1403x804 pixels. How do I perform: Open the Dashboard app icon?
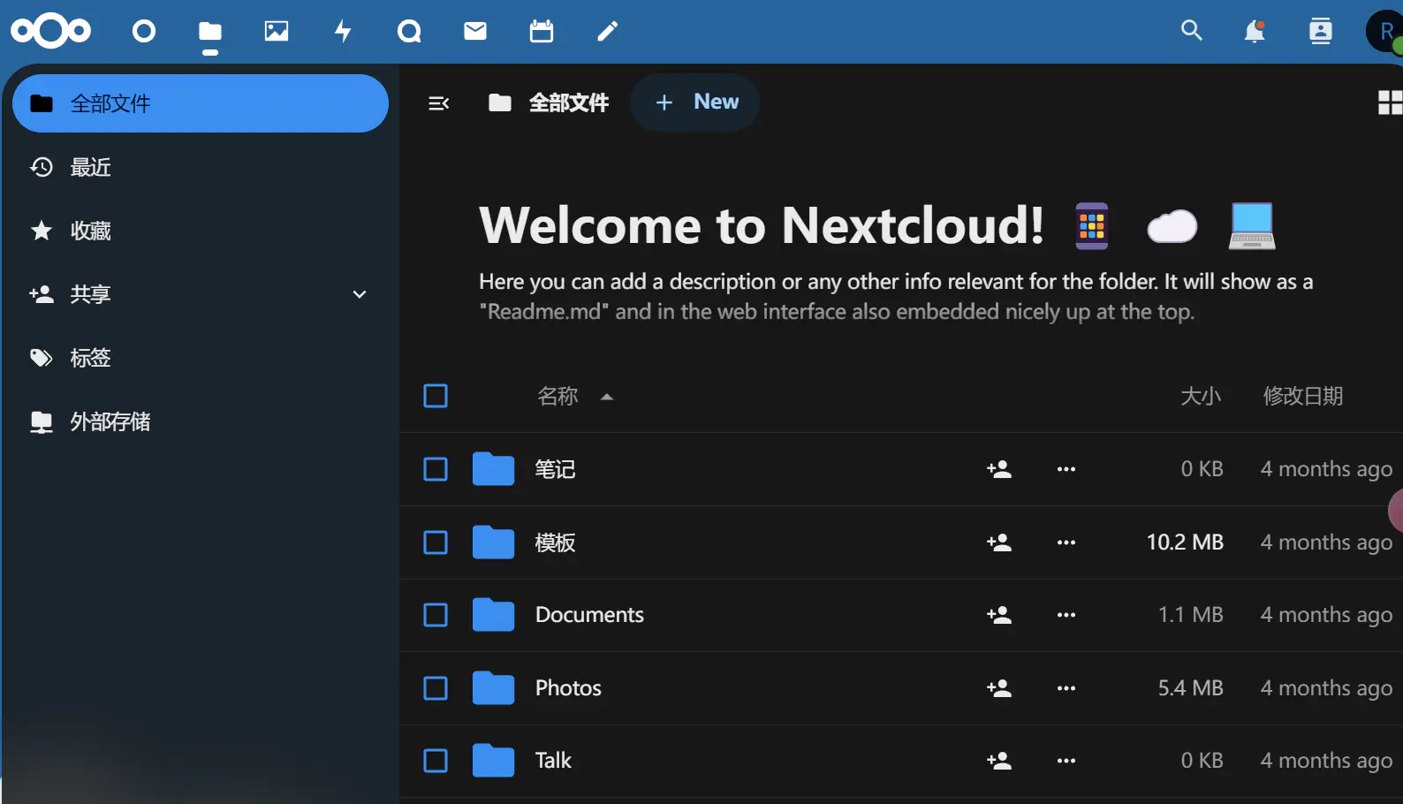pos(144,32)
